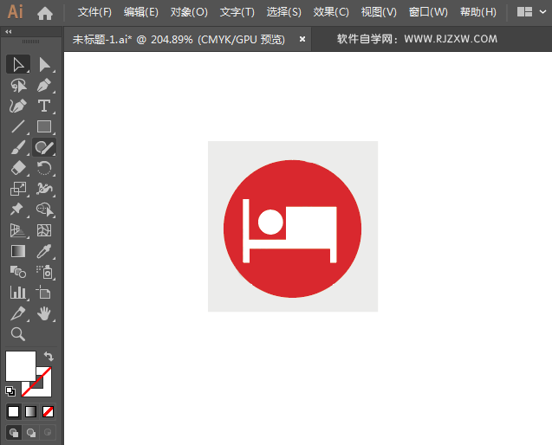Click the white Fill color box

coord(21,366)
